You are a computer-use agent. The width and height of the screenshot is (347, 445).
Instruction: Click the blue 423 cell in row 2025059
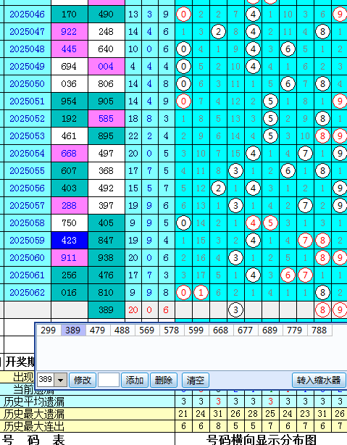click(x=70, y=241)
